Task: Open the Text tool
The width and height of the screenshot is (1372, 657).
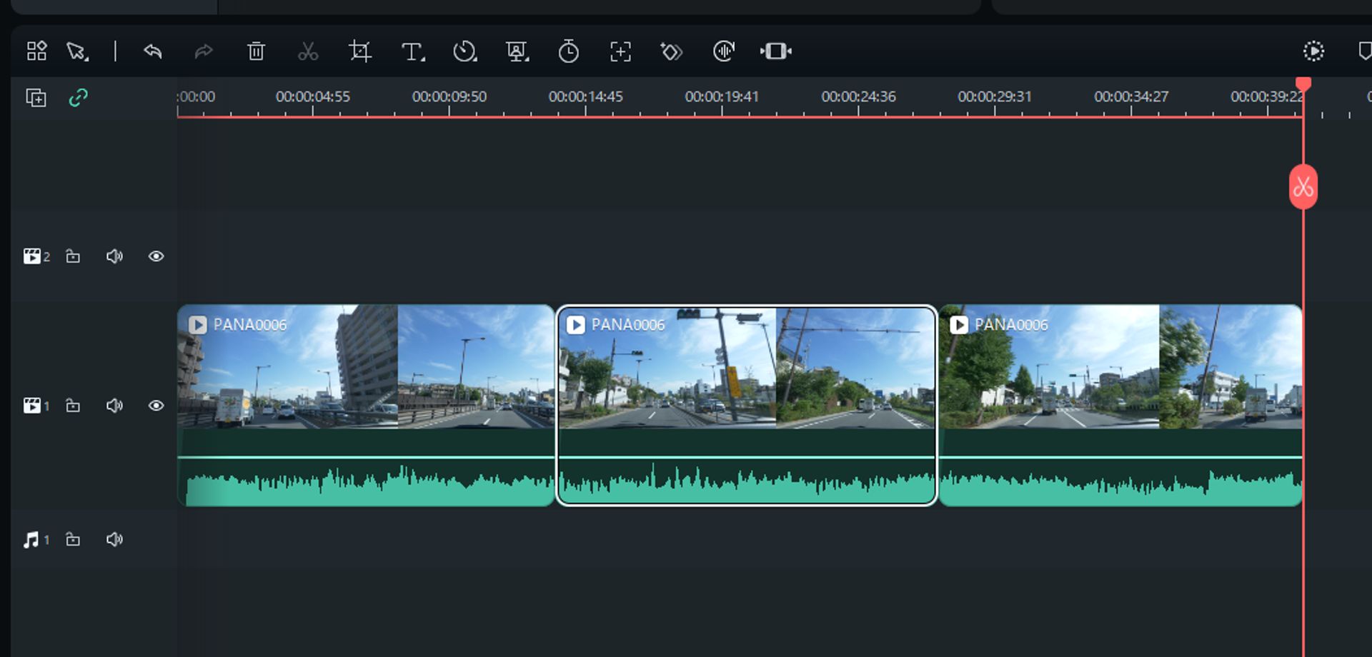Action: tap(412, 51)
